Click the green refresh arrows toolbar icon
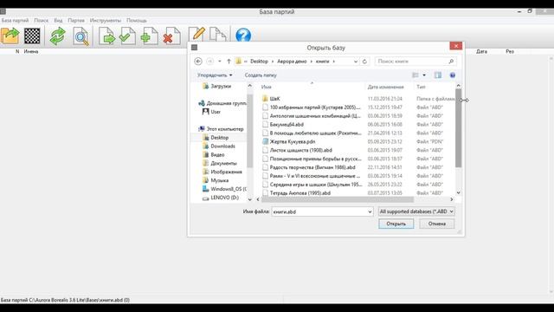This screenshot has width=554, height=312. 58,36
